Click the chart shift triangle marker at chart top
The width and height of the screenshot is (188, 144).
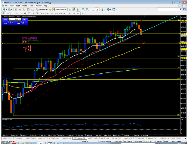click(144, 16)
